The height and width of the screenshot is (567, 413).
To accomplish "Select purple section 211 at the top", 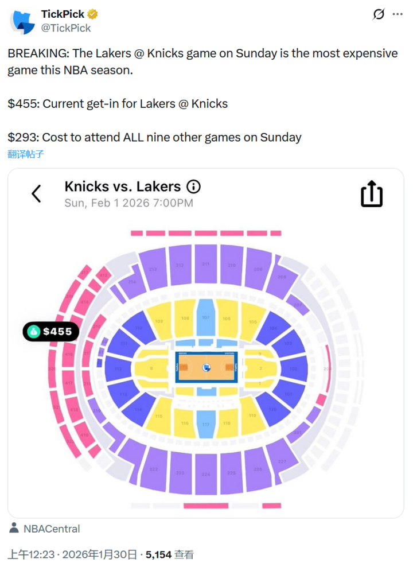I will 206,264.
